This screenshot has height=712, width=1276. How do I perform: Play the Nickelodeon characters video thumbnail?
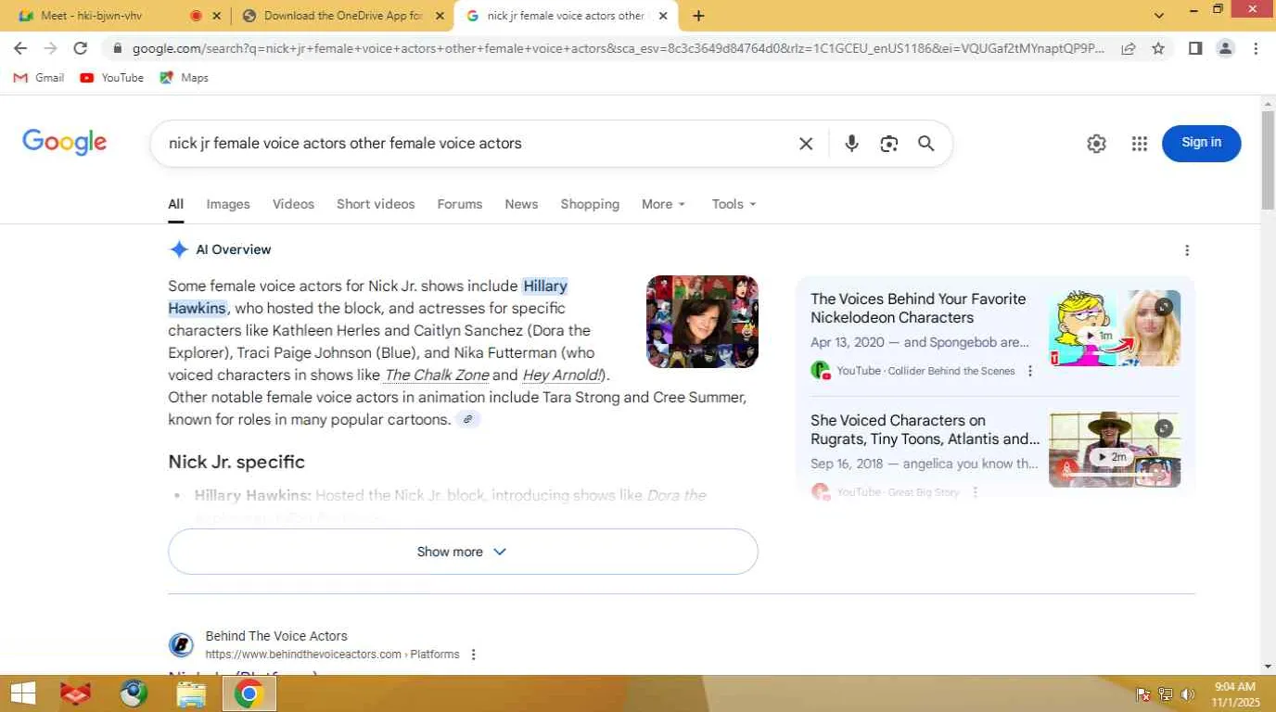pyautogui.click(x=1115, y=328)
